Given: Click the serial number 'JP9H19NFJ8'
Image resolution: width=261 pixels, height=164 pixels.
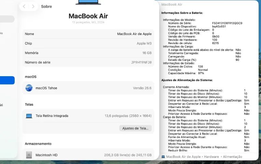Looking at the screenshot, I should [x=141, y=63].
